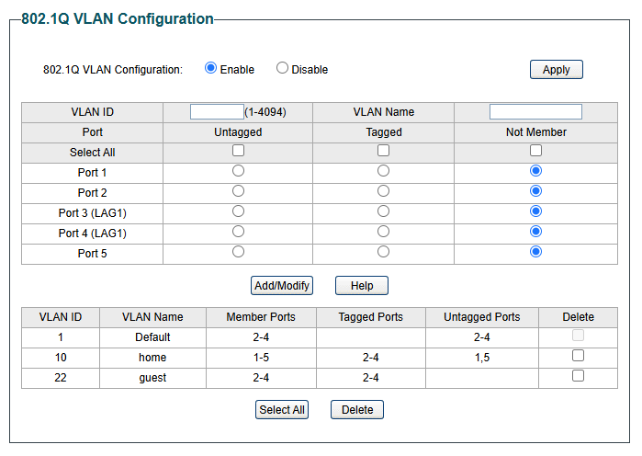The image size is (642, 456).
Task: Click the 'Tagged Ports' column header
Action: tap(370, 317)
